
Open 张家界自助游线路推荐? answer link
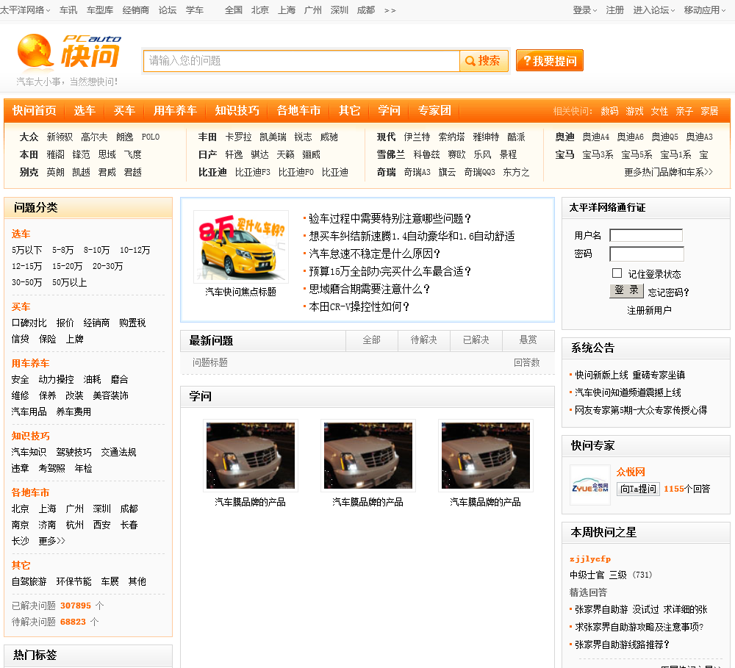pos(622,644)
